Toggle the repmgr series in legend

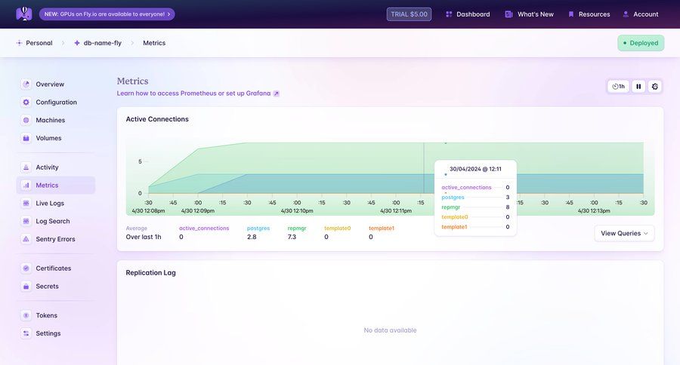(296, 228)
